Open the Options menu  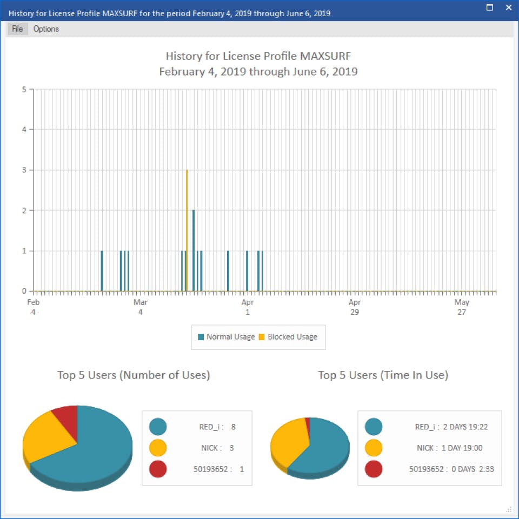[46, 29]
